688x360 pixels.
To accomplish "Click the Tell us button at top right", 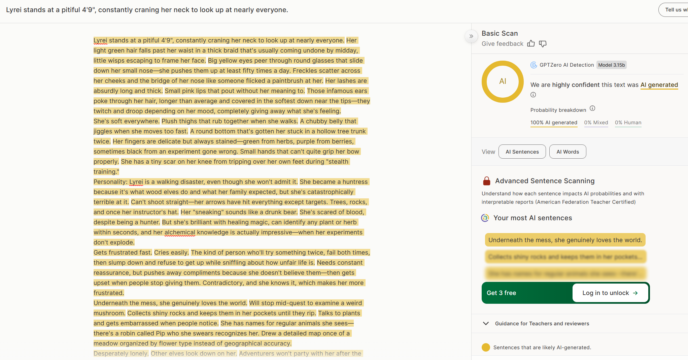I will pos(674,10).
